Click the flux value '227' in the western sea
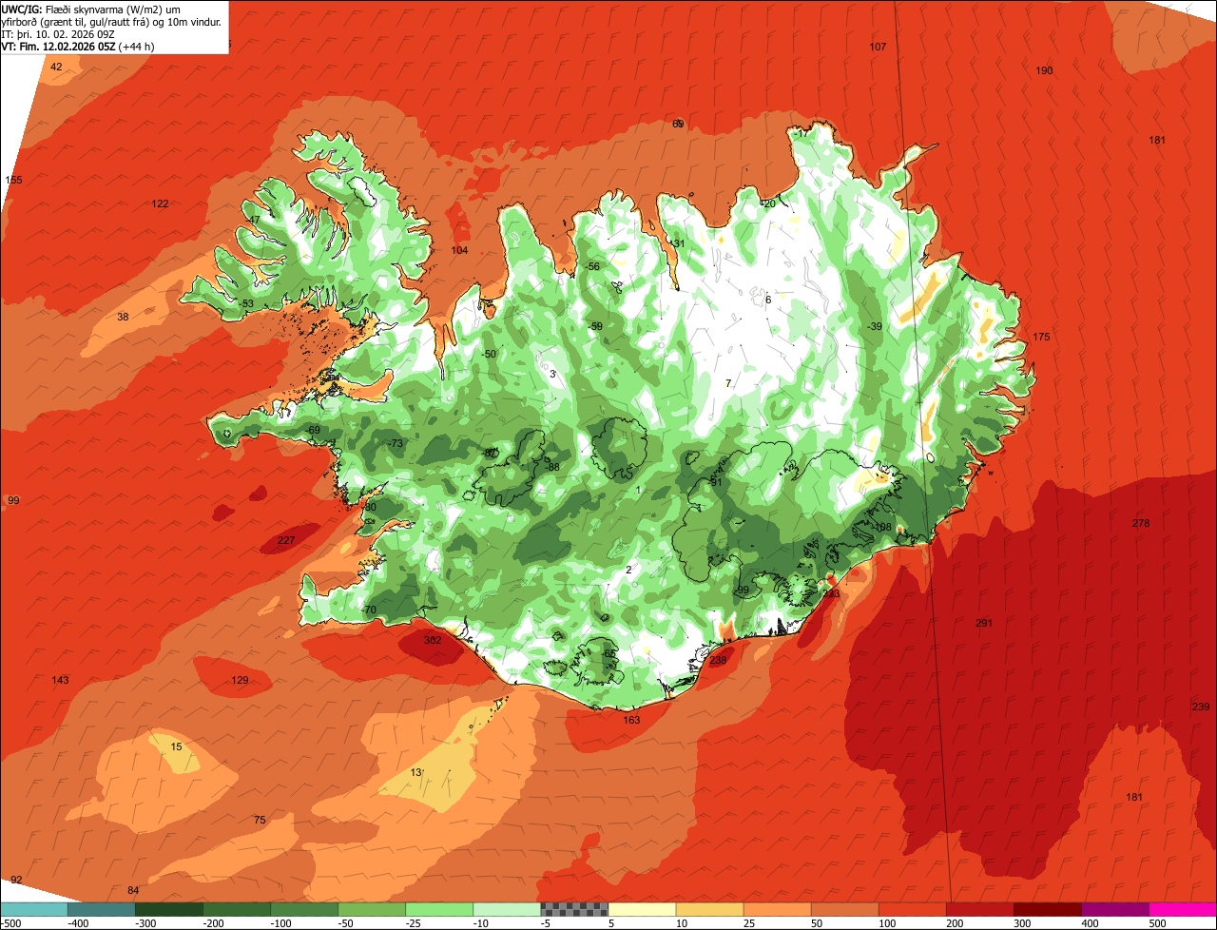This screenshot has height=930, width=1217. point(286,540)
